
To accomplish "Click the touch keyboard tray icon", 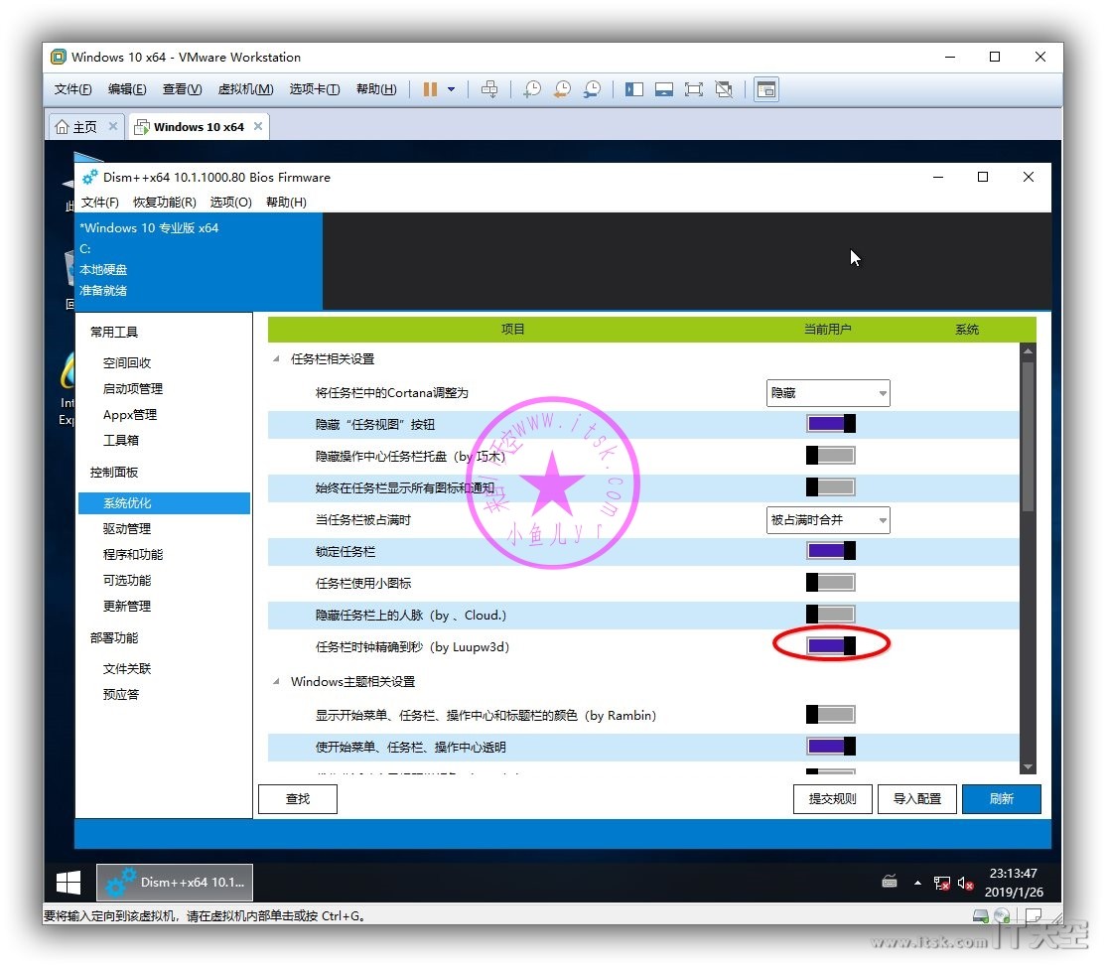I will point(890,882).
